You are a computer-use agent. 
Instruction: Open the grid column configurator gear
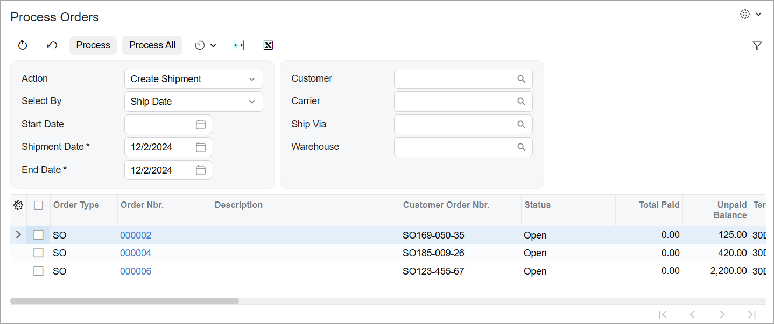(x=18, y=205)
